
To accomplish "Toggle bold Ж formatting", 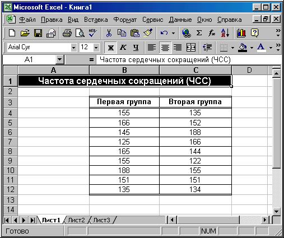I will tap(111, 48).
